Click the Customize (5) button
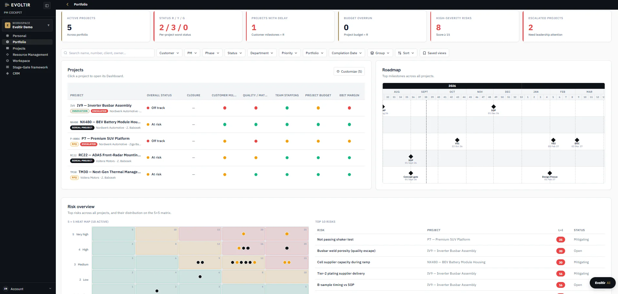 tap(349, 71)
